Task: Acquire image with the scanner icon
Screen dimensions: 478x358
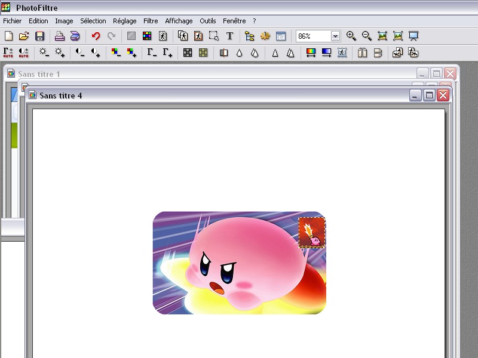Action: pos(75,36)
